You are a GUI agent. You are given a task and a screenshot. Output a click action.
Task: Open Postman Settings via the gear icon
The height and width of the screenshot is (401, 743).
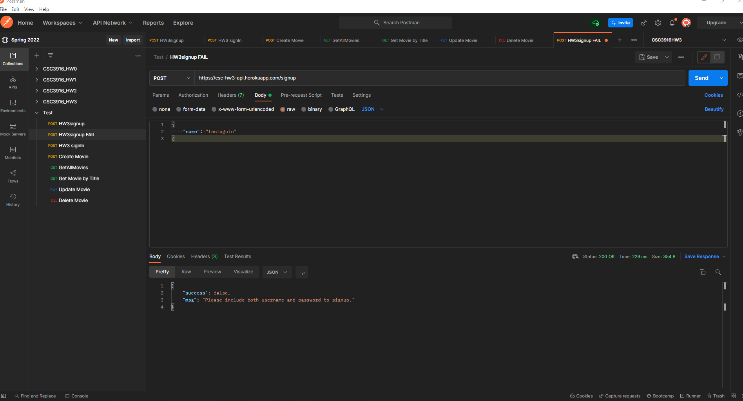tap(658, 23)
